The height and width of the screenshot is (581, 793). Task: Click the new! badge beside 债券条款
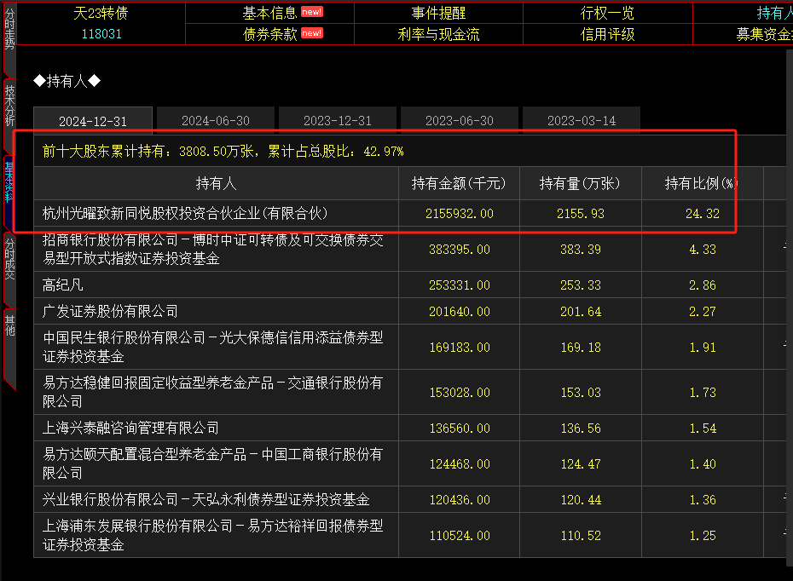tap(312, 34)
